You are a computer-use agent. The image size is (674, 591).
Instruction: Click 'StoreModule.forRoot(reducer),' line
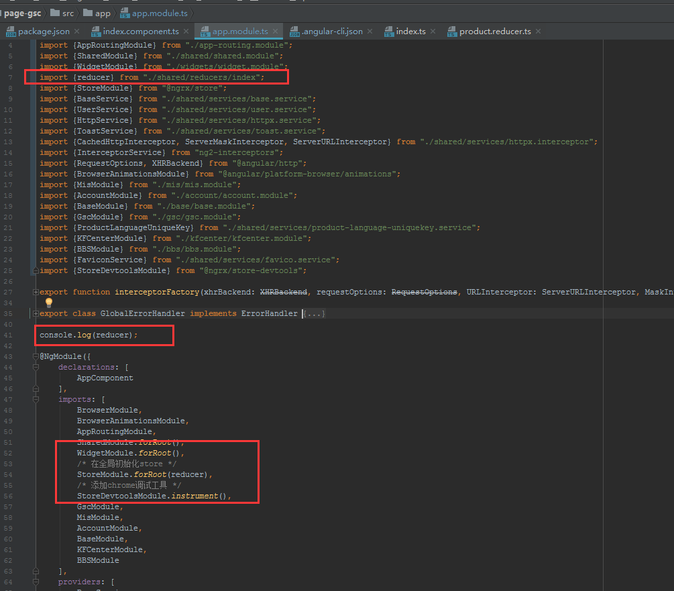[145, 474]
